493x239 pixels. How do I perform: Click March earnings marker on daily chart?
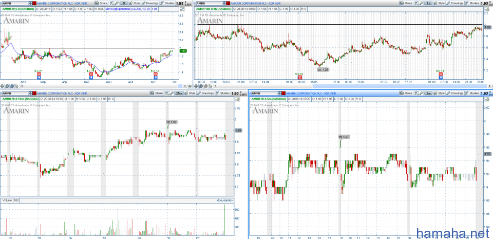(39, 74)
